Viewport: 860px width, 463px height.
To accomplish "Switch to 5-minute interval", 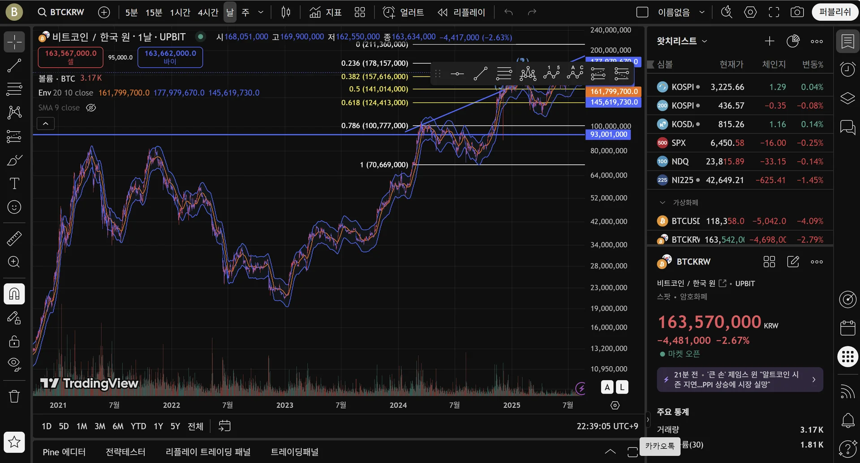I will 131,12.
